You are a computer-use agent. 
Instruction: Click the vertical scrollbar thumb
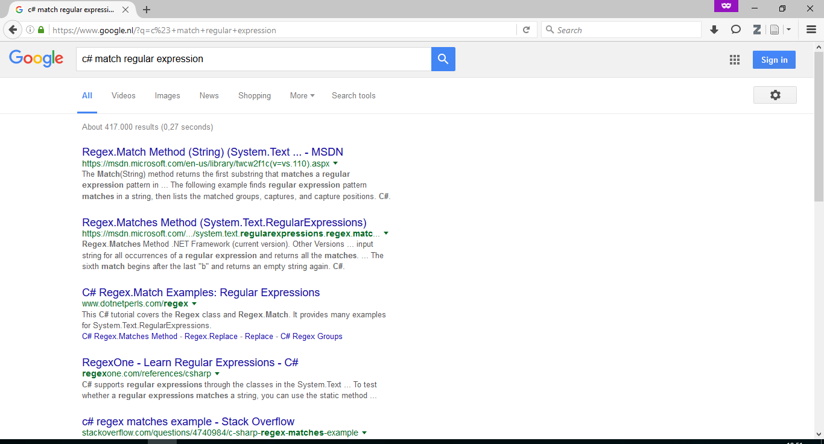pos(819,127)
